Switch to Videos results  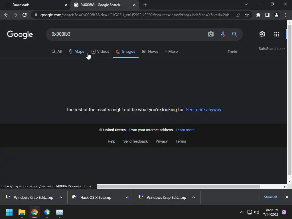pos(100,52)
